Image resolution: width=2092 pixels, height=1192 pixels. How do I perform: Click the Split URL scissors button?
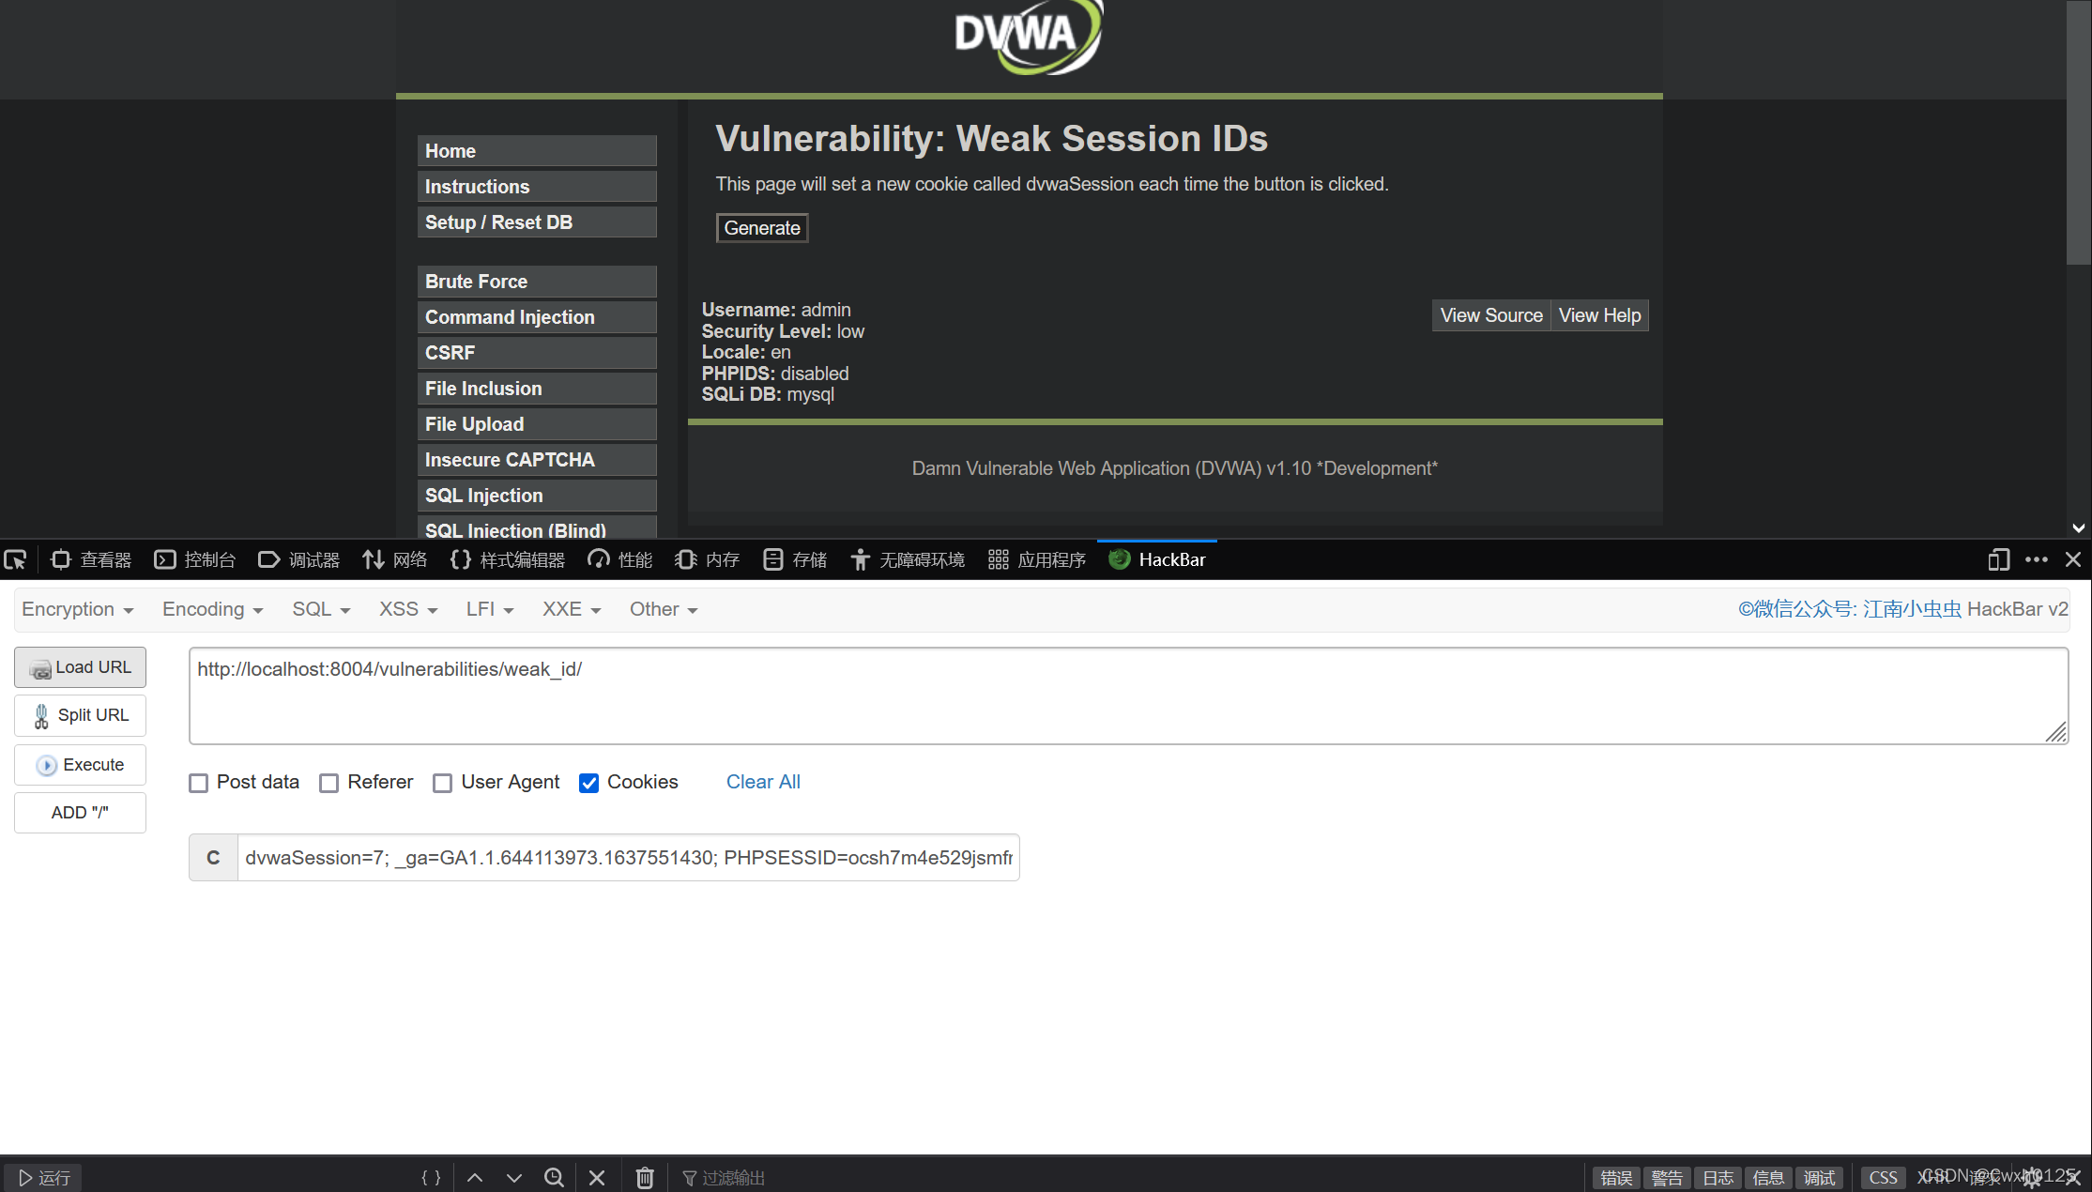(x=80, y=715)
